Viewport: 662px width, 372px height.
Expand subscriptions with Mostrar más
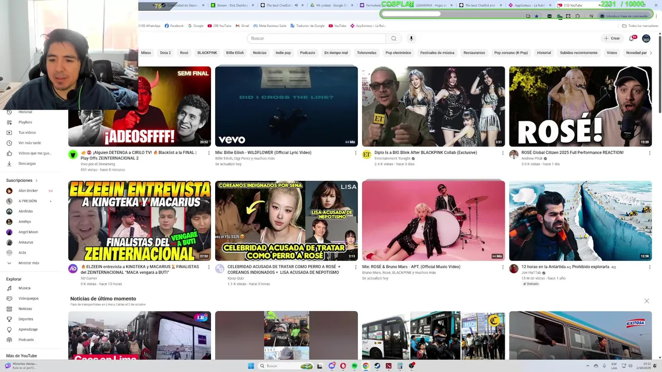[x=28, y=263]
